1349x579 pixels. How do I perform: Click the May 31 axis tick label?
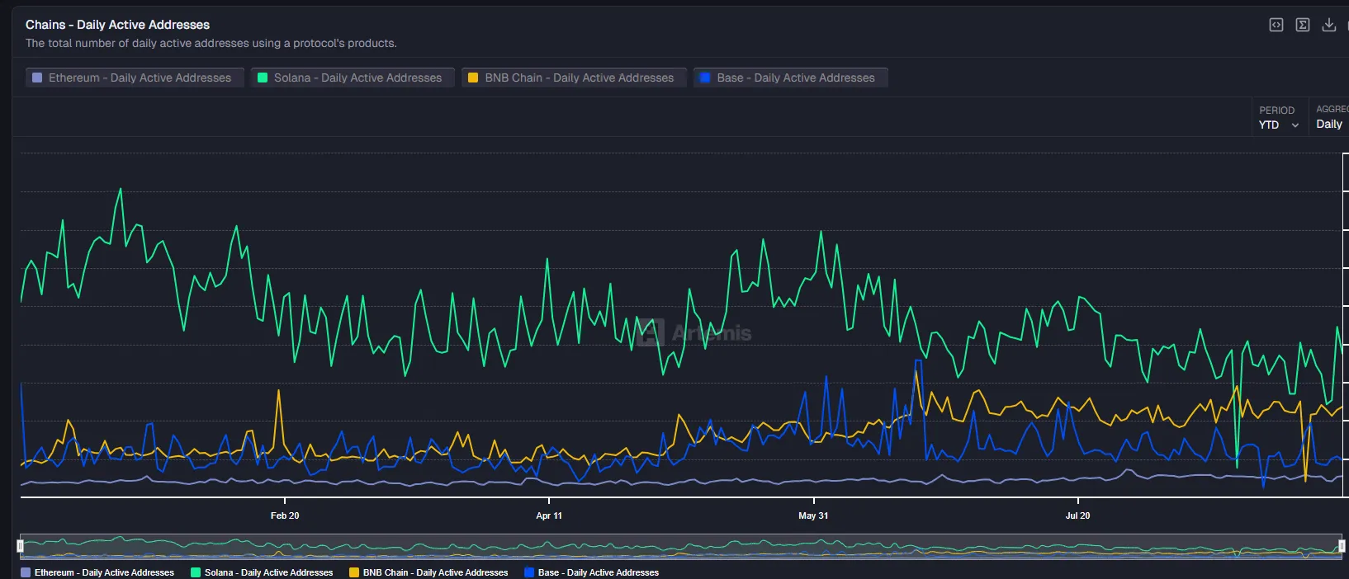813,515
